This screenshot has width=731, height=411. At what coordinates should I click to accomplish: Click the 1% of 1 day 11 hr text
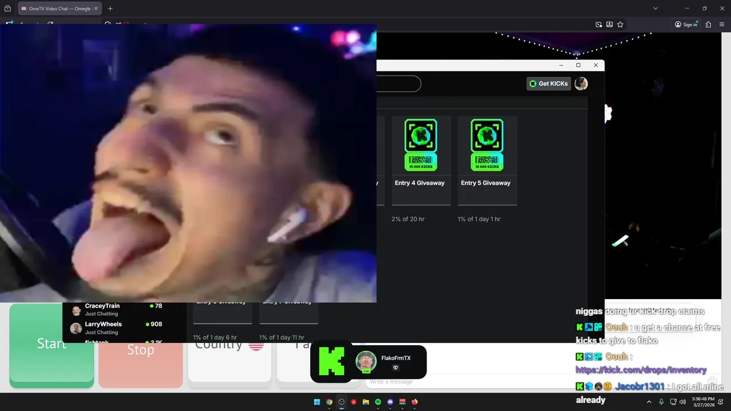pos(282,337)
